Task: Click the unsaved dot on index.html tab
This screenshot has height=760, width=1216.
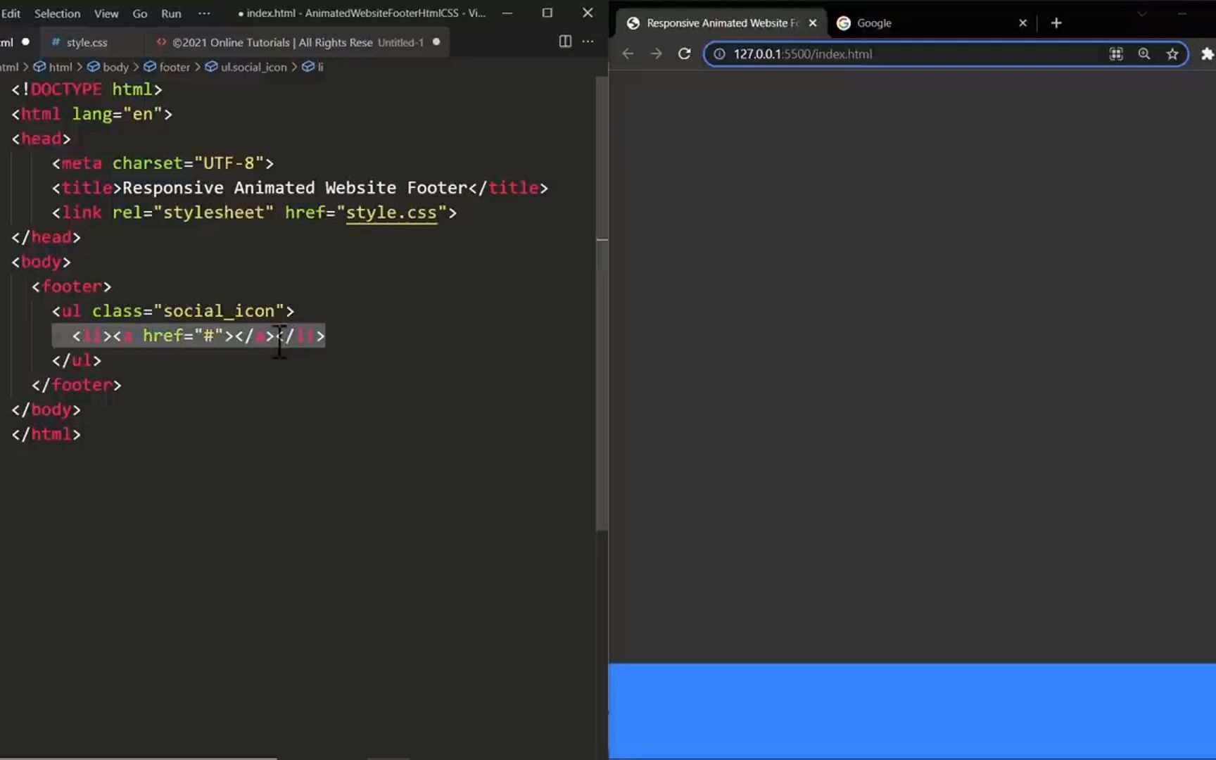Action: (x=25, y=42)
